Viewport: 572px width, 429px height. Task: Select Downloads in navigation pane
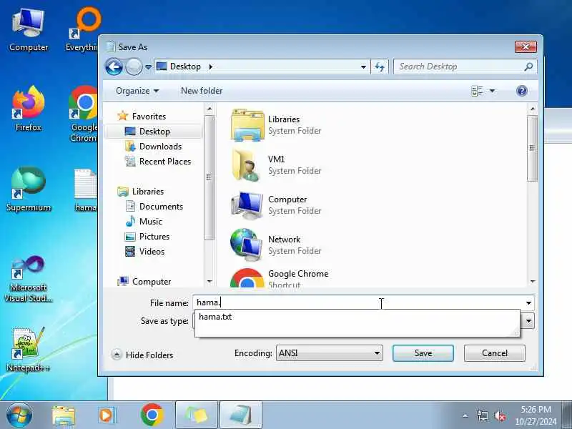160,147
